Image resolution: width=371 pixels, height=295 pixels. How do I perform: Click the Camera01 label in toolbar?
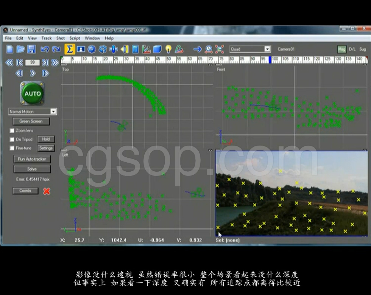(x=286, y=49)
